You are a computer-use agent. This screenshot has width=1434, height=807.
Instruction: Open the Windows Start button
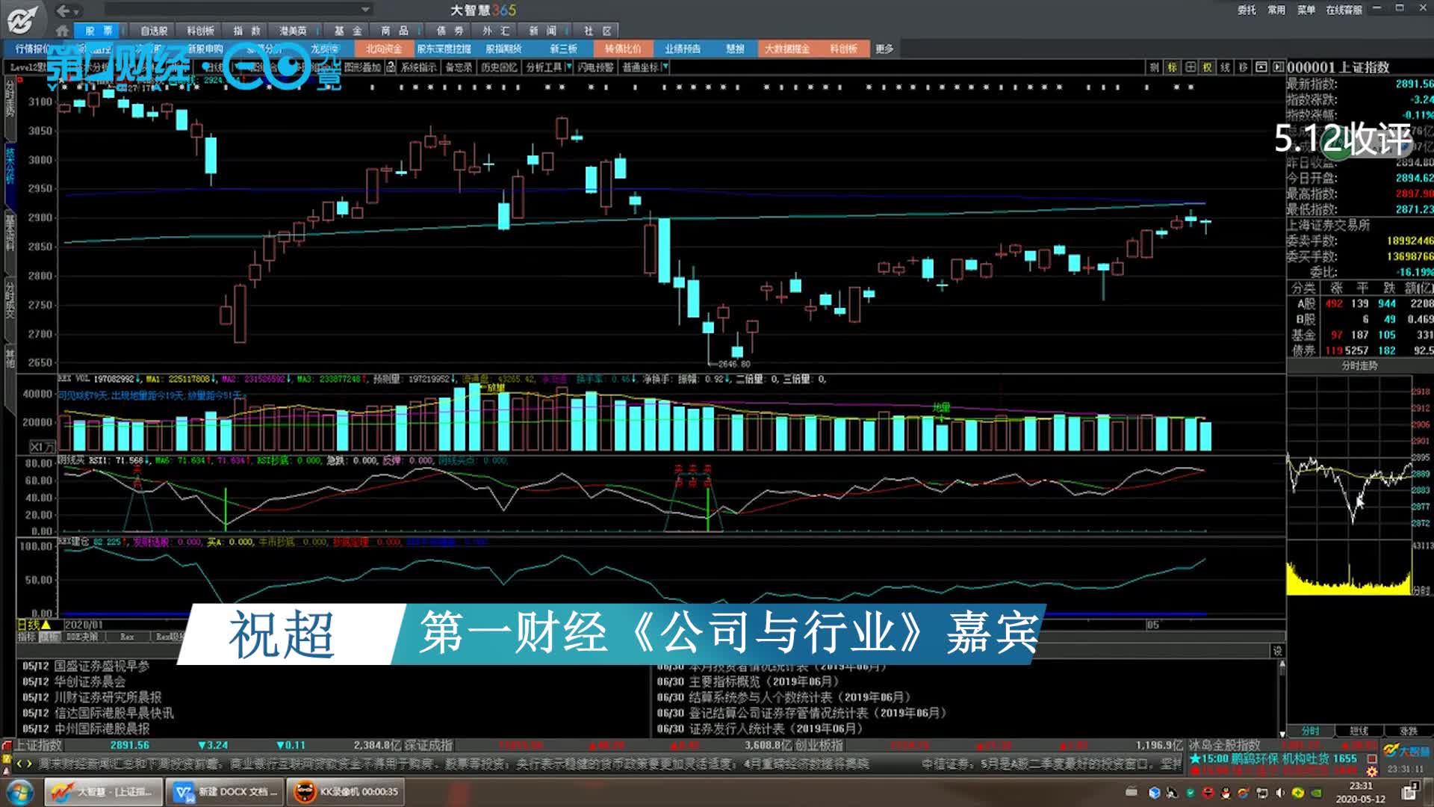tap(20, 791)
